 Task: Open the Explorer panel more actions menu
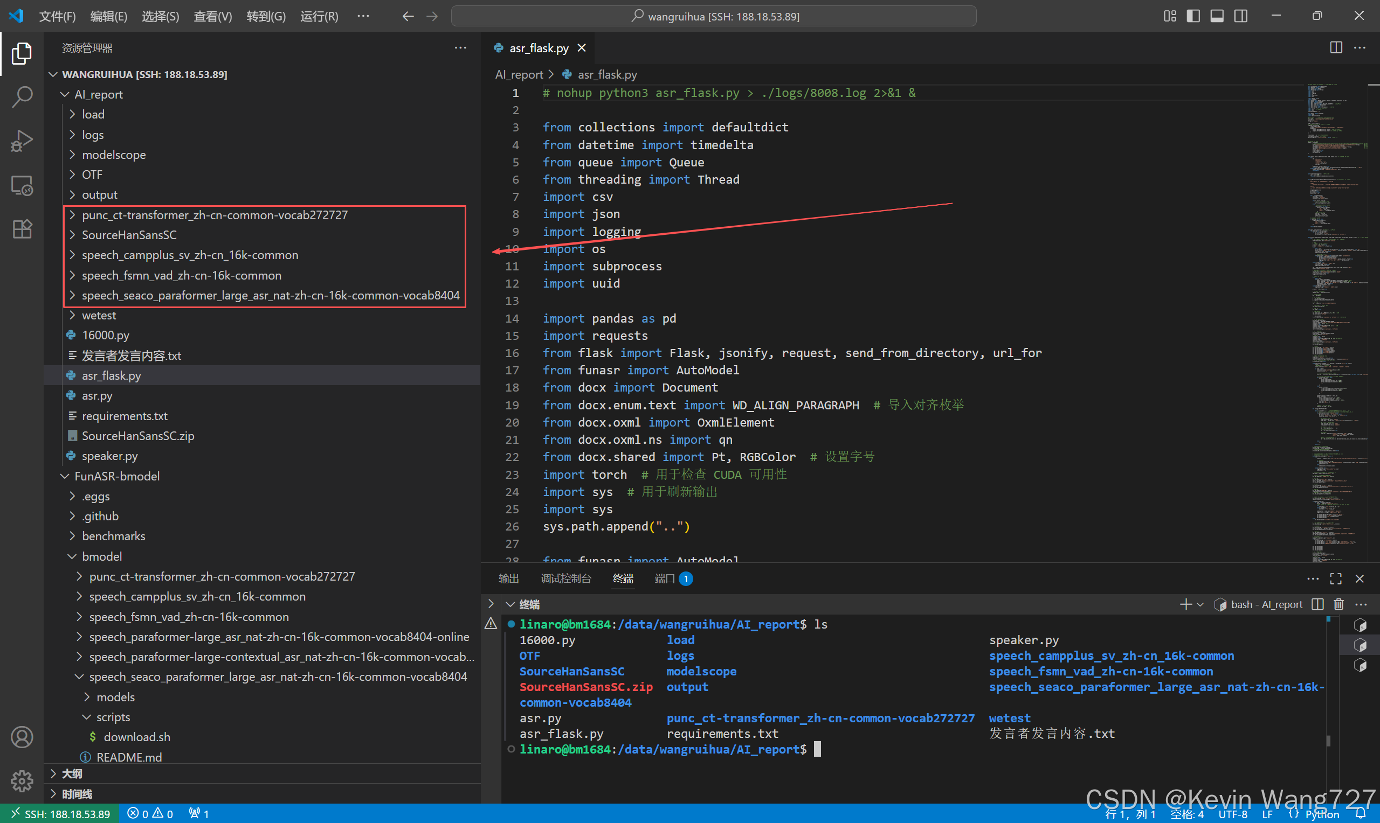[460, 48]
